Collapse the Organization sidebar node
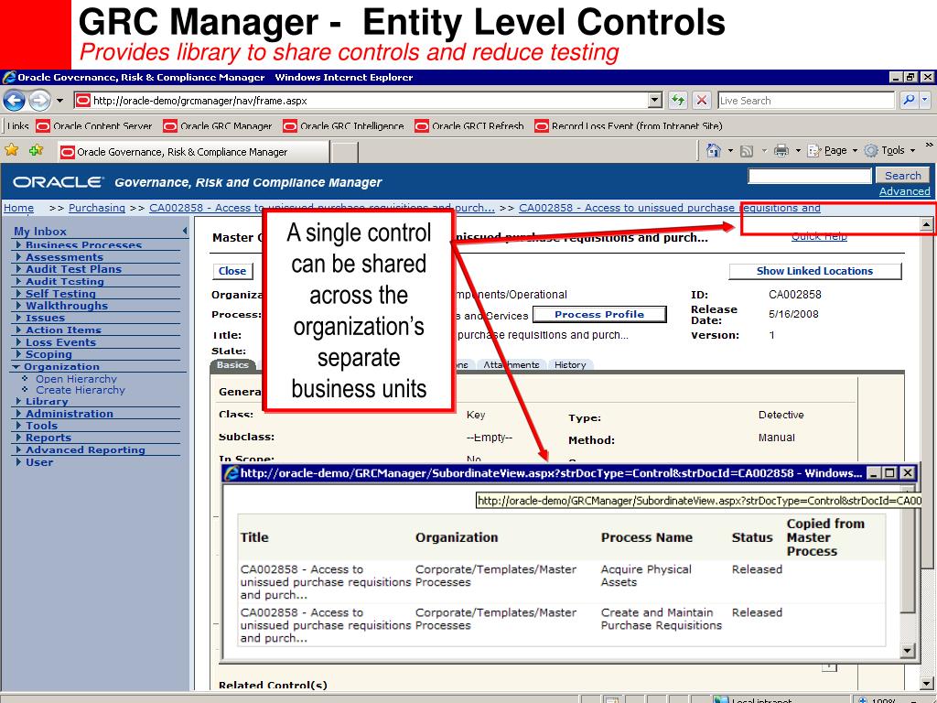Viewport: 937px width, 703px height. point(16,366)
